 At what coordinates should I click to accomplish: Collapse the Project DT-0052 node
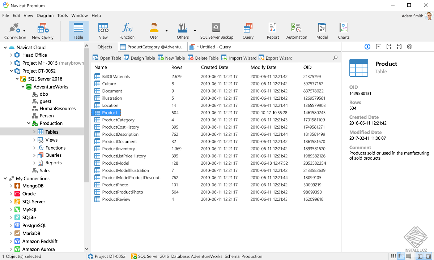pos(11,71)
